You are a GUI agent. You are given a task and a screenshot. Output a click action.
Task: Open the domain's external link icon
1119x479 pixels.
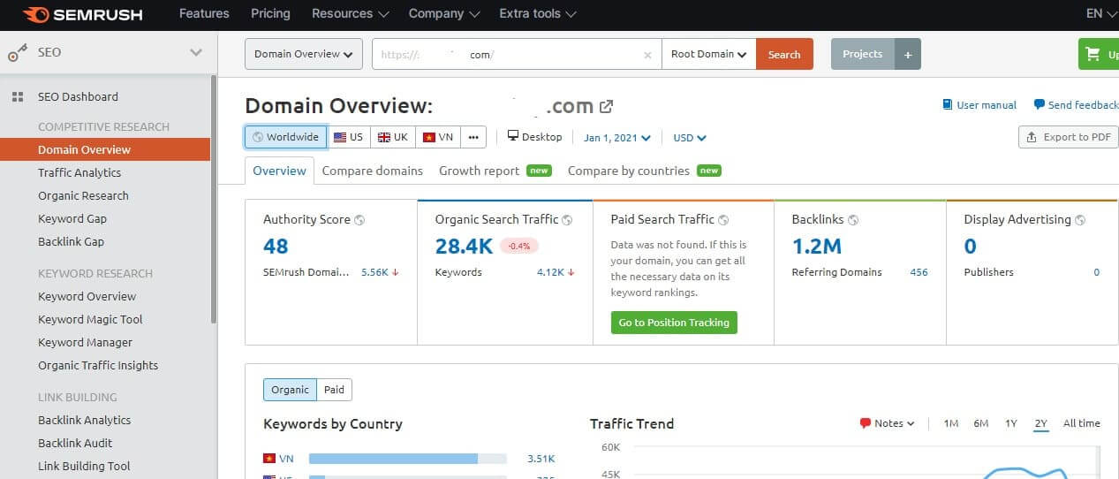click(x=606, y=107)
